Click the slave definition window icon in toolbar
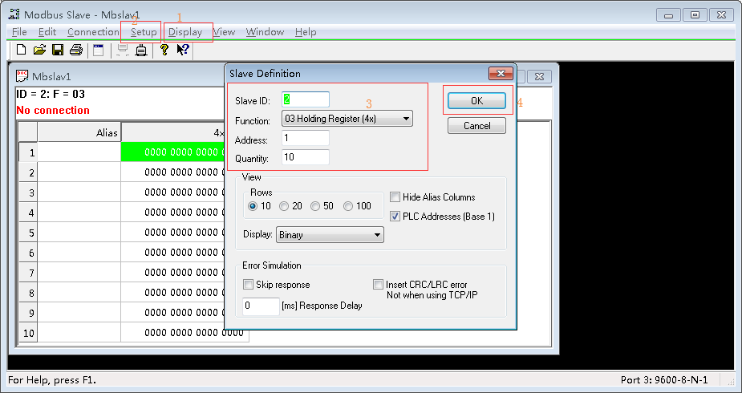The image size is (742, 393). click(x=98, y=50)
